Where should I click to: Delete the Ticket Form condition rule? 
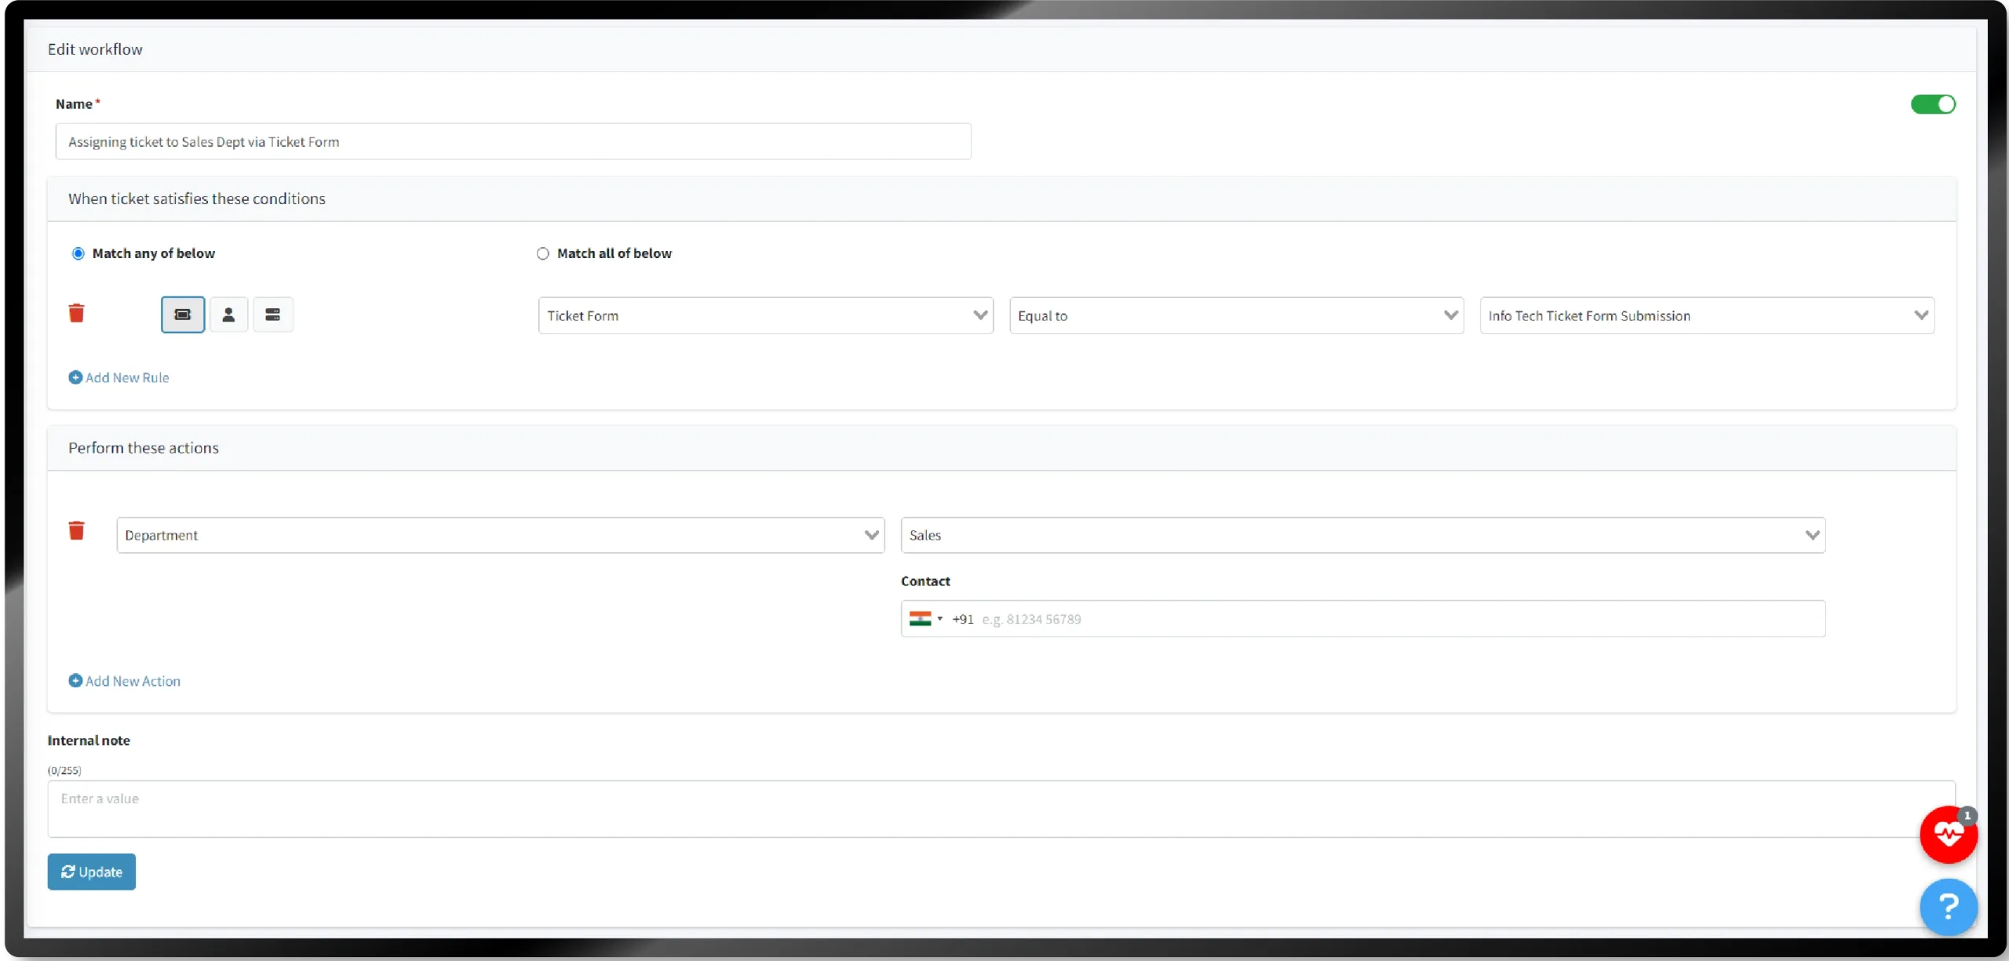(x=76, y=313)
